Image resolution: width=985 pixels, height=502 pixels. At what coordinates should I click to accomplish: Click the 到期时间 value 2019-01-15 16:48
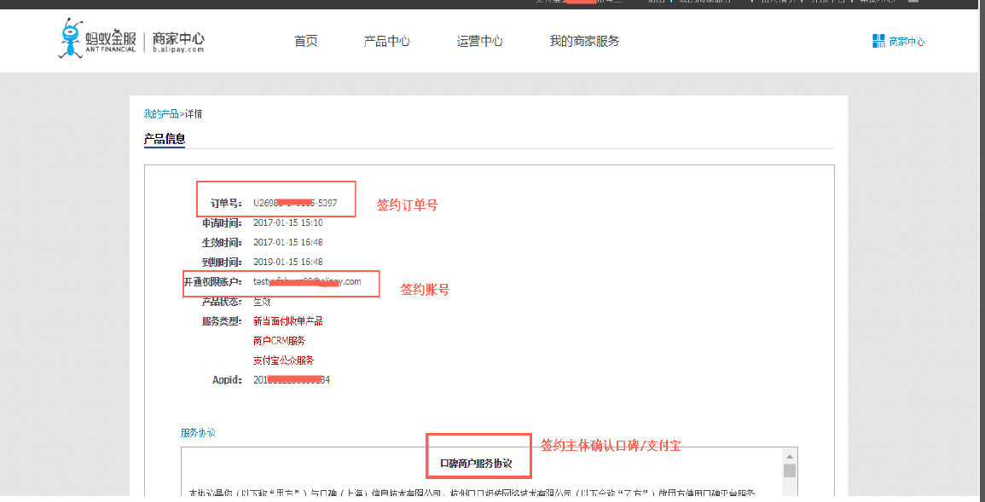[x=287, y=262]
